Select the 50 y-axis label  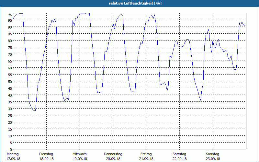click(10, 82)
